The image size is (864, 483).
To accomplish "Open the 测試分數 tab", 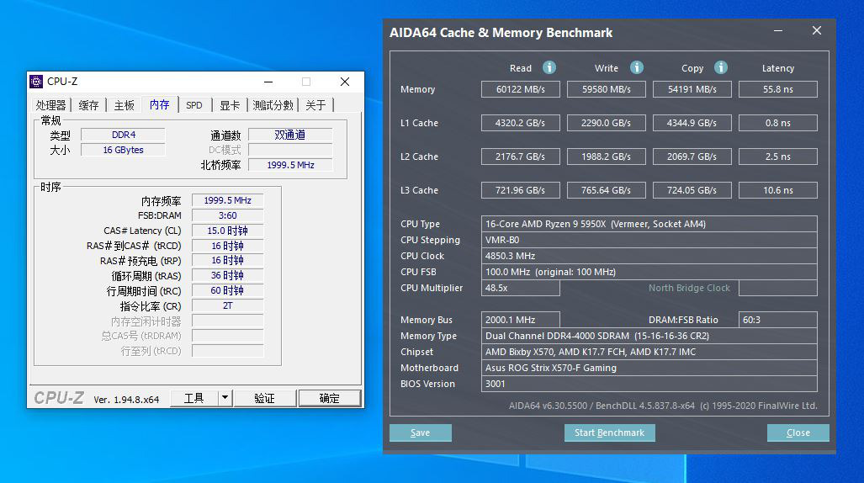I will click(x=273, y=105).
